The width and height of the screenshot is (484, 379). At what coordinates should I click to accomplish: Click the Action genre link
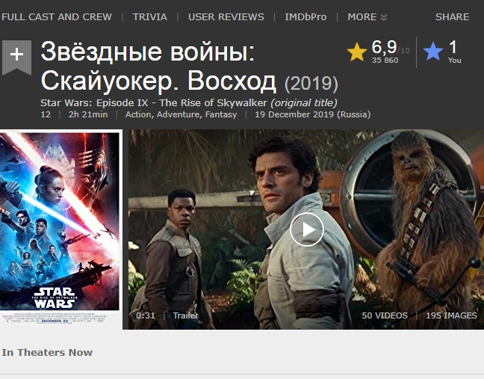coord(138,114)
